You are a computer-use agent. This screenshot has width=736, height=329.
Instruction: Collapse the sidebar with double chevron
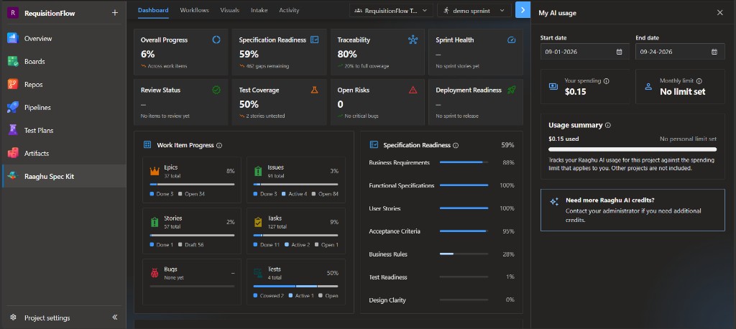(x=114, y=318)
